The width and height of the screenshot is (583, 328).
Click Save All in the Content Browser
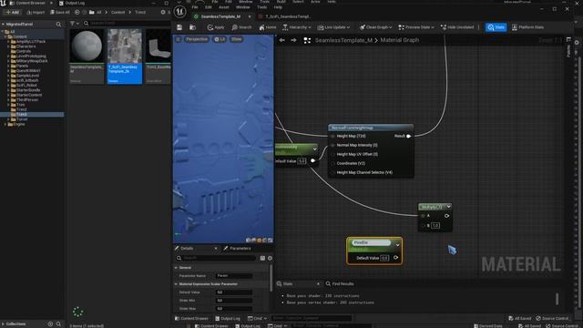tap(59, 12)
